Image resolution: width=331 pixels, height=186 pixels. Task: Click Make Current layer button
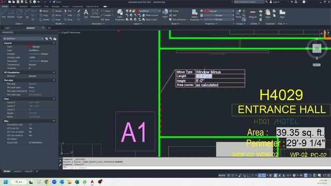click(x=150, y=15)
